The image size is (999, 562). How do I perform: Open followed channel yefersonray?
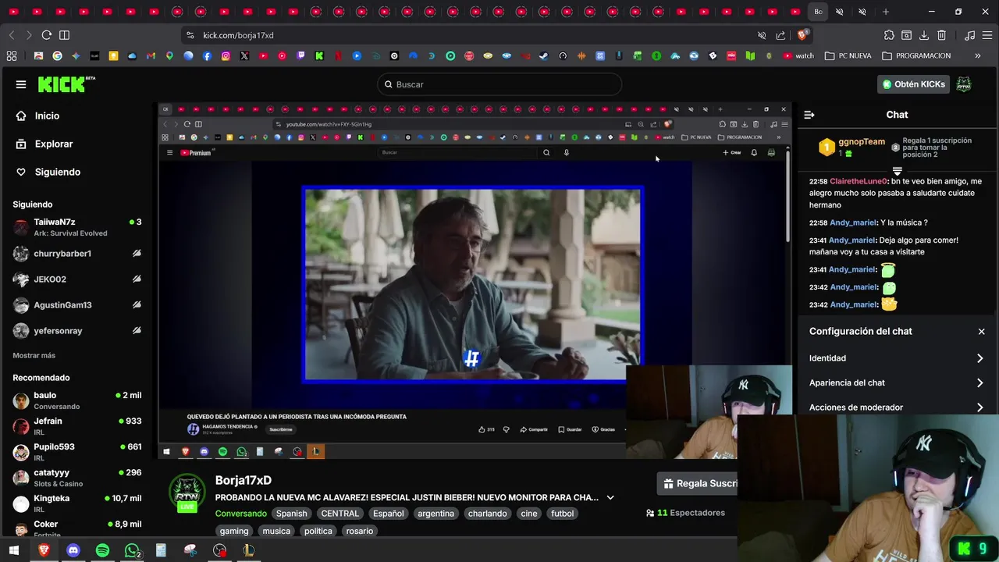[x=76, y=331]
